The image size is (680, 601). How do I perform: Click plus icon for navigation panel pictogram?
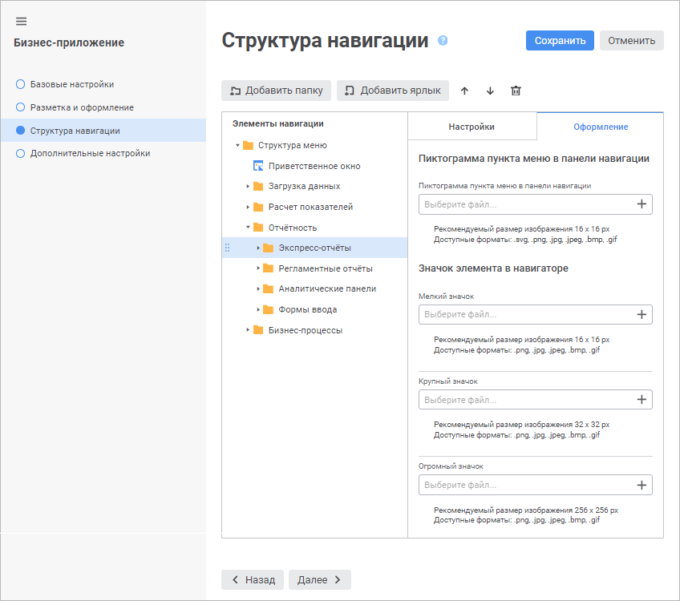(x=642, y=204)
